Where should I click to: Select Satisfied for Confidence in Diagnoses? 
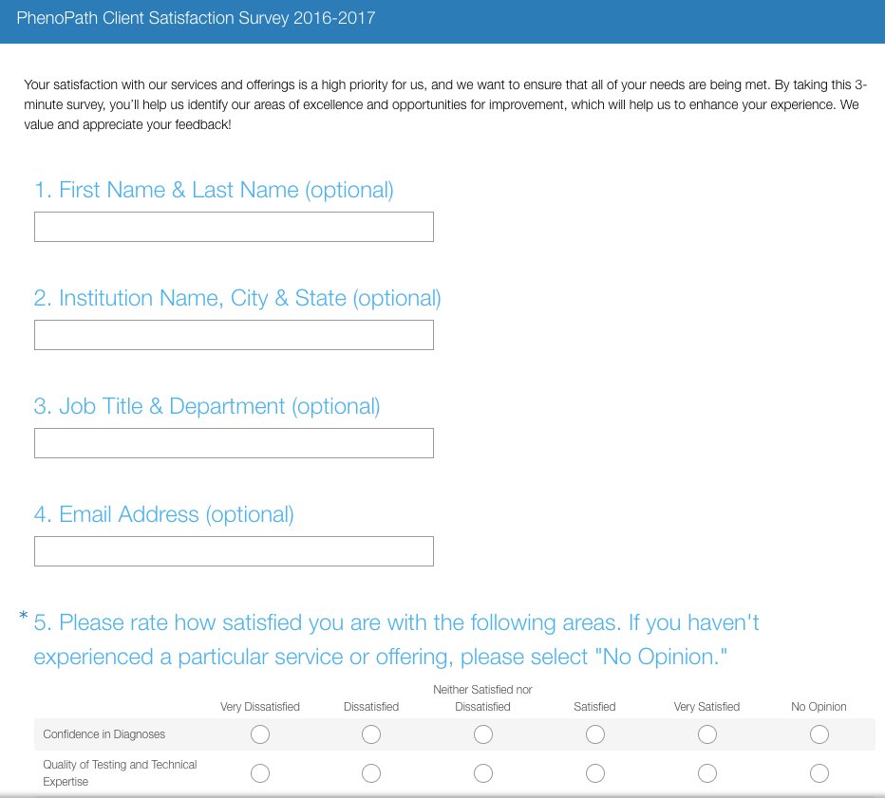point(594,734)
